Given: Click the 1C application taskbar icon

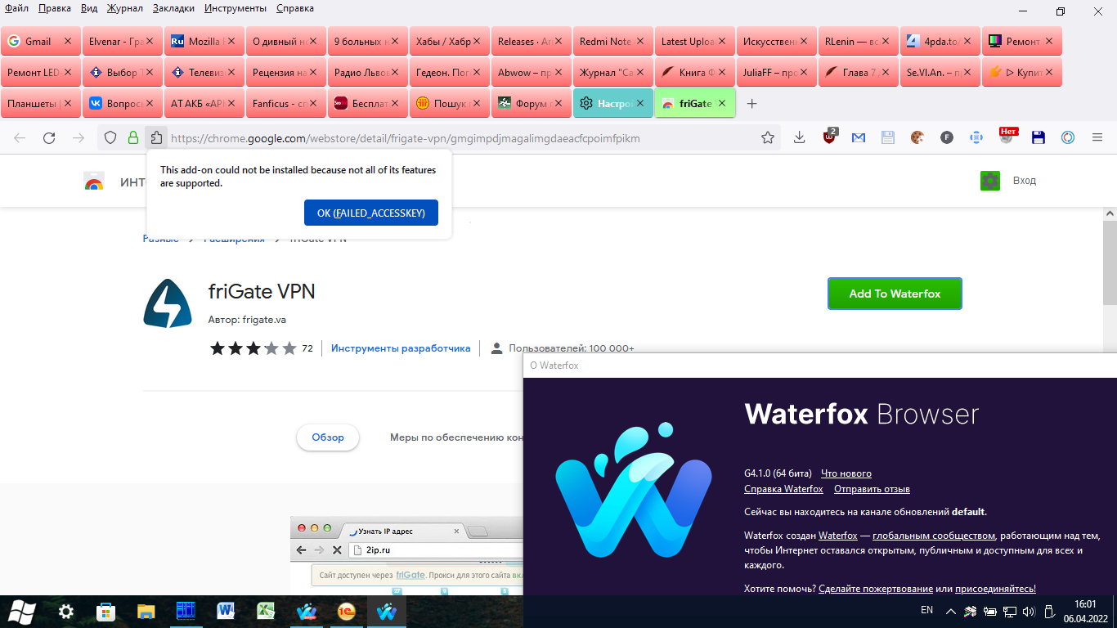Looking at the screenshot, I should tap(346, 611).
